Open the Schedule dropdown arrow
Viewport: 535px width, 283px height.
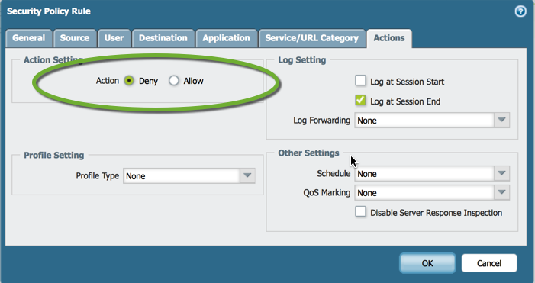501,173
